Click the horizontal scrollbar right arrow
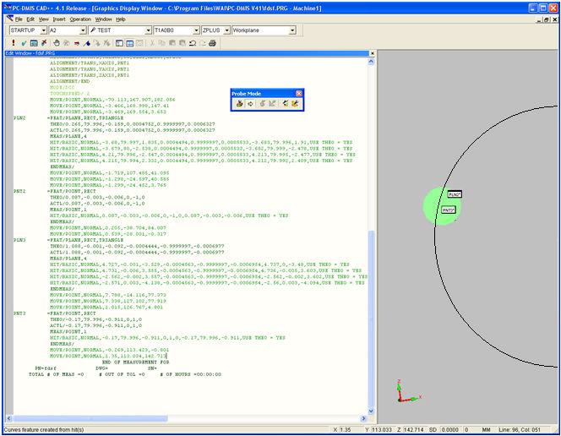The height and width of the screenshot is (436, 561). (x=364, y=418)
